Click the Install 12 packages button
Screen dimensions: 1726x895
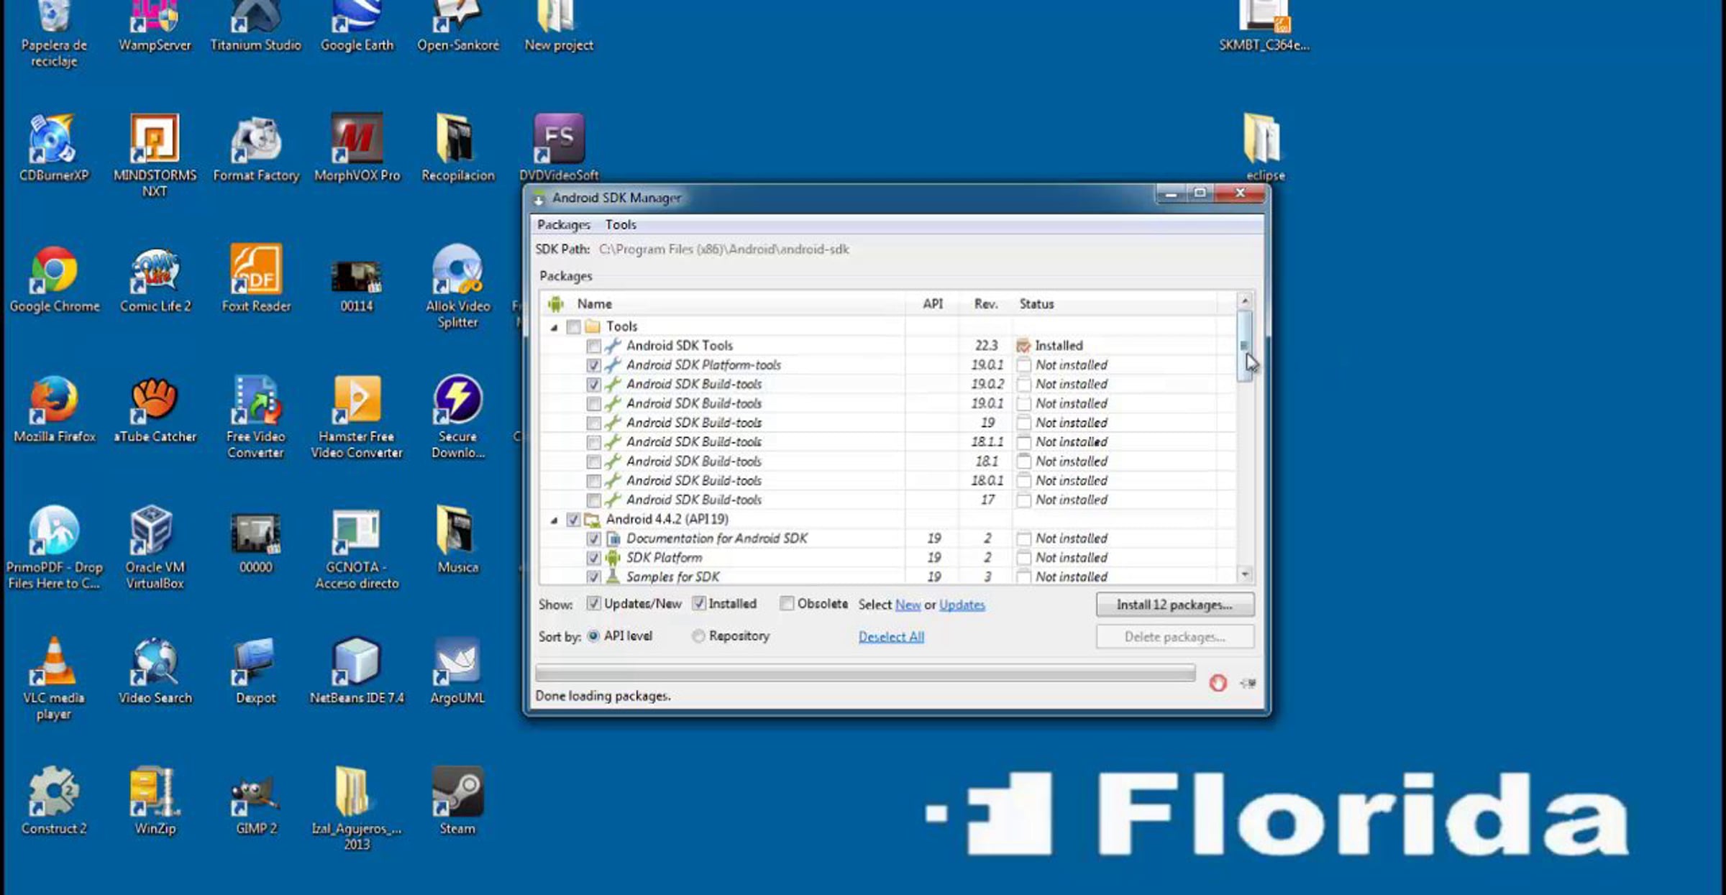click(1175, 605)
